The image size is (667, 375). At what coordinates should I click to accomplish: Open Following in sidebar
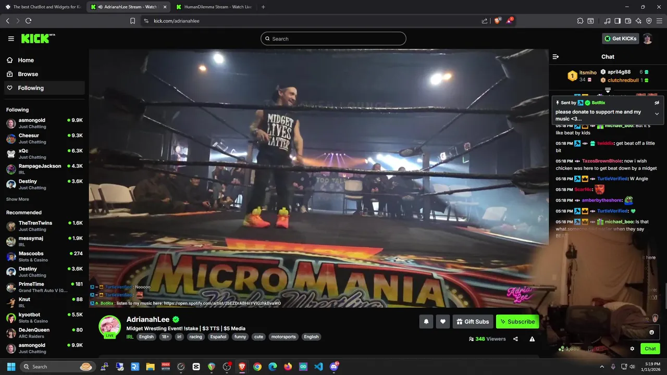(x=45, y=88)
